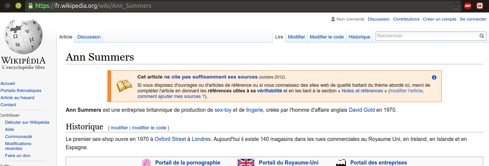The width and height of the screenshot is (489, 166).
Task: Click modifier le code beside Historique heading
Action: point(149,127)
